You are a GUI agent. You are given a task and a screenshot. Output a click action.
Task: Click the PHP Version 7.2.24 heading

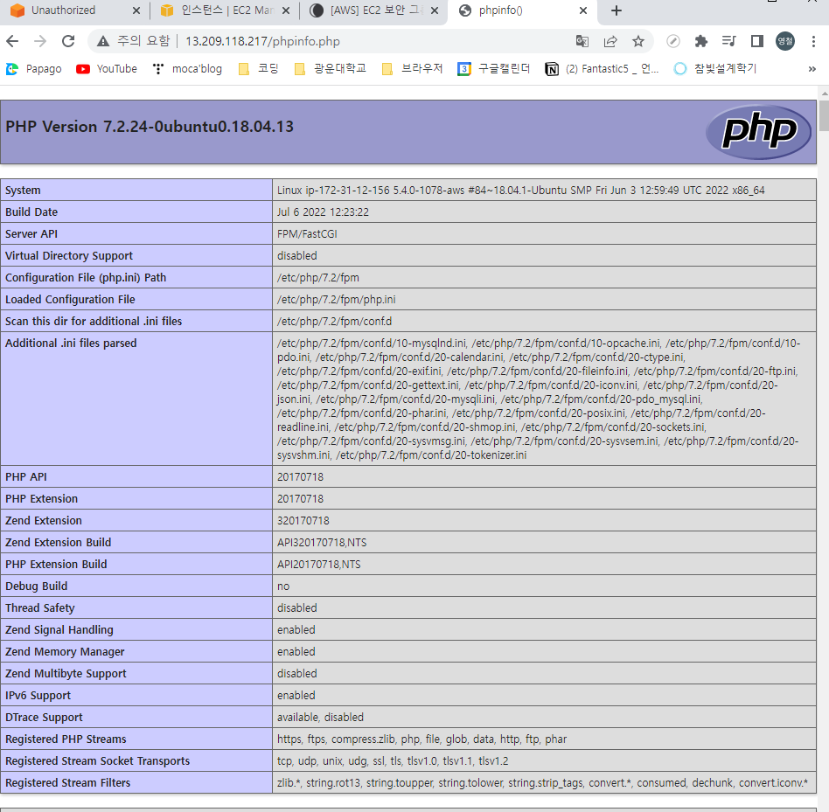click(x=149, y=127)
